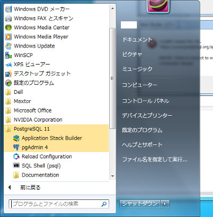Open 既定のプログラム icon in program list
Screen dimensions: 213x217
(x=8, y=83)
